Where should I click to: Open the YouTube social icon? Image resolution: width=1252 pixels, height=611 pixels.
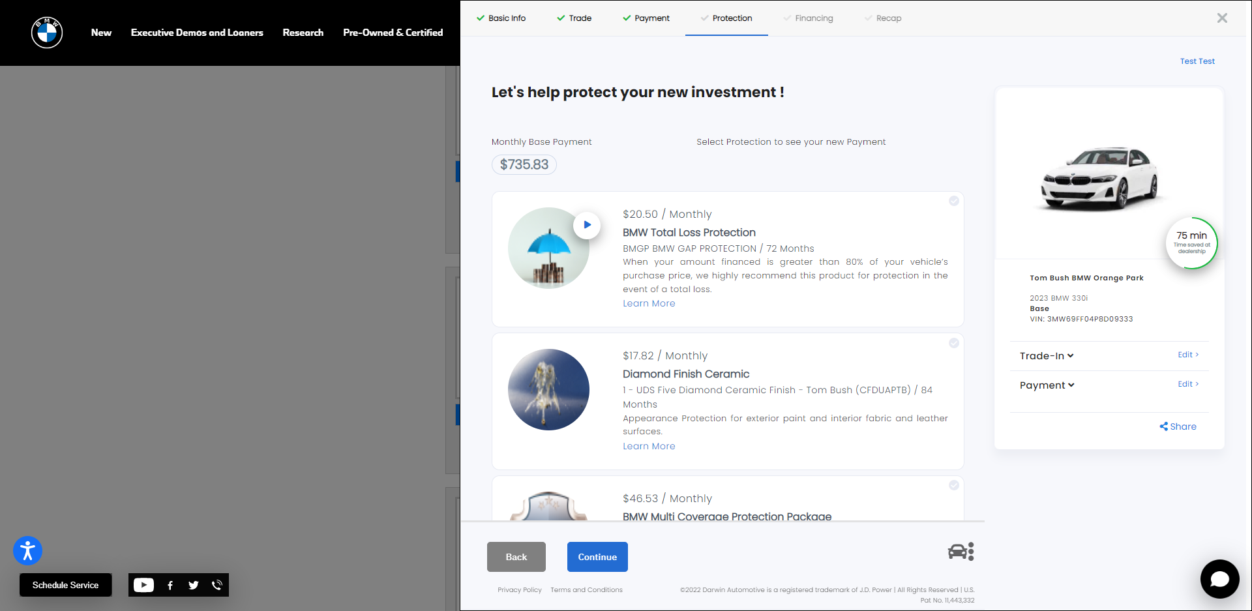pos(143,585)
